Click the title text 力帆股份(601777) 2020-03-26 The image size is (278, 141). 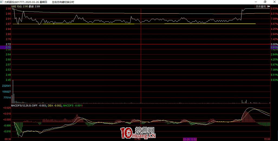tap(22, 2)
